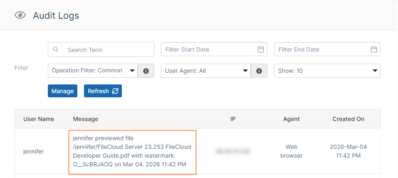Screen dimensions: 398x178
Task: Open calendar icon for Filter Start Date
Action: click(x=261, y=49)
